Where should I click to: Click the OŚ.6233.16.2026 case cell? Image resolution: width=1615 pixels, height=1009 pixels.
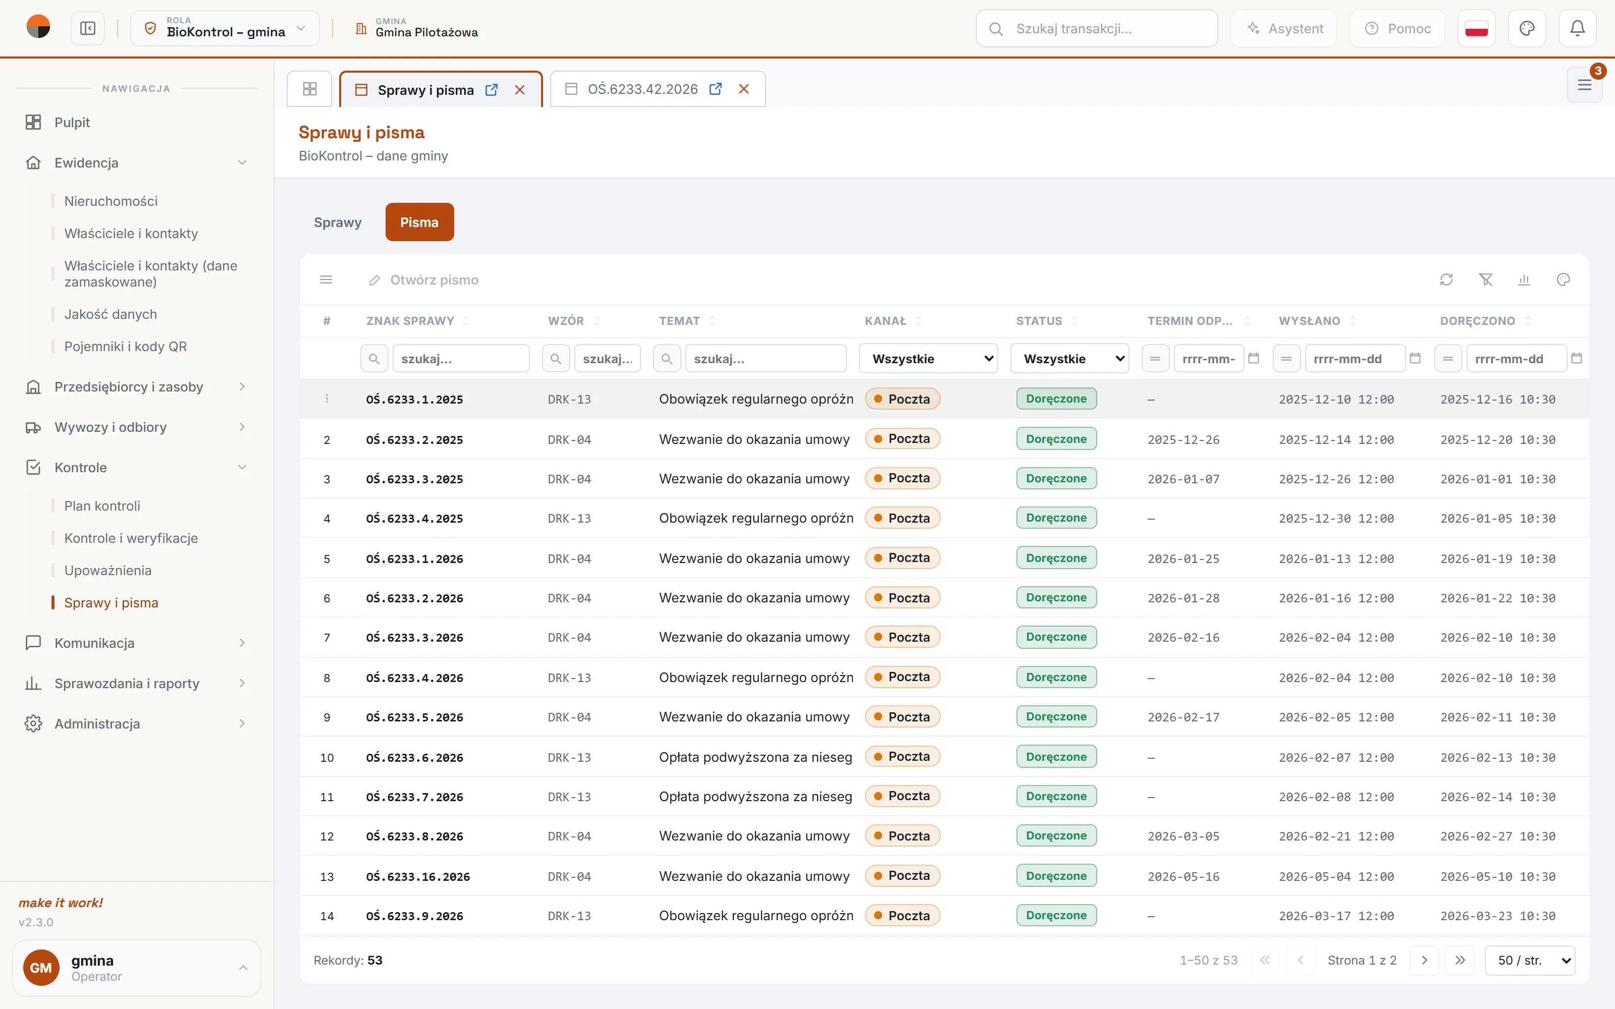click(x=418, y=876)
